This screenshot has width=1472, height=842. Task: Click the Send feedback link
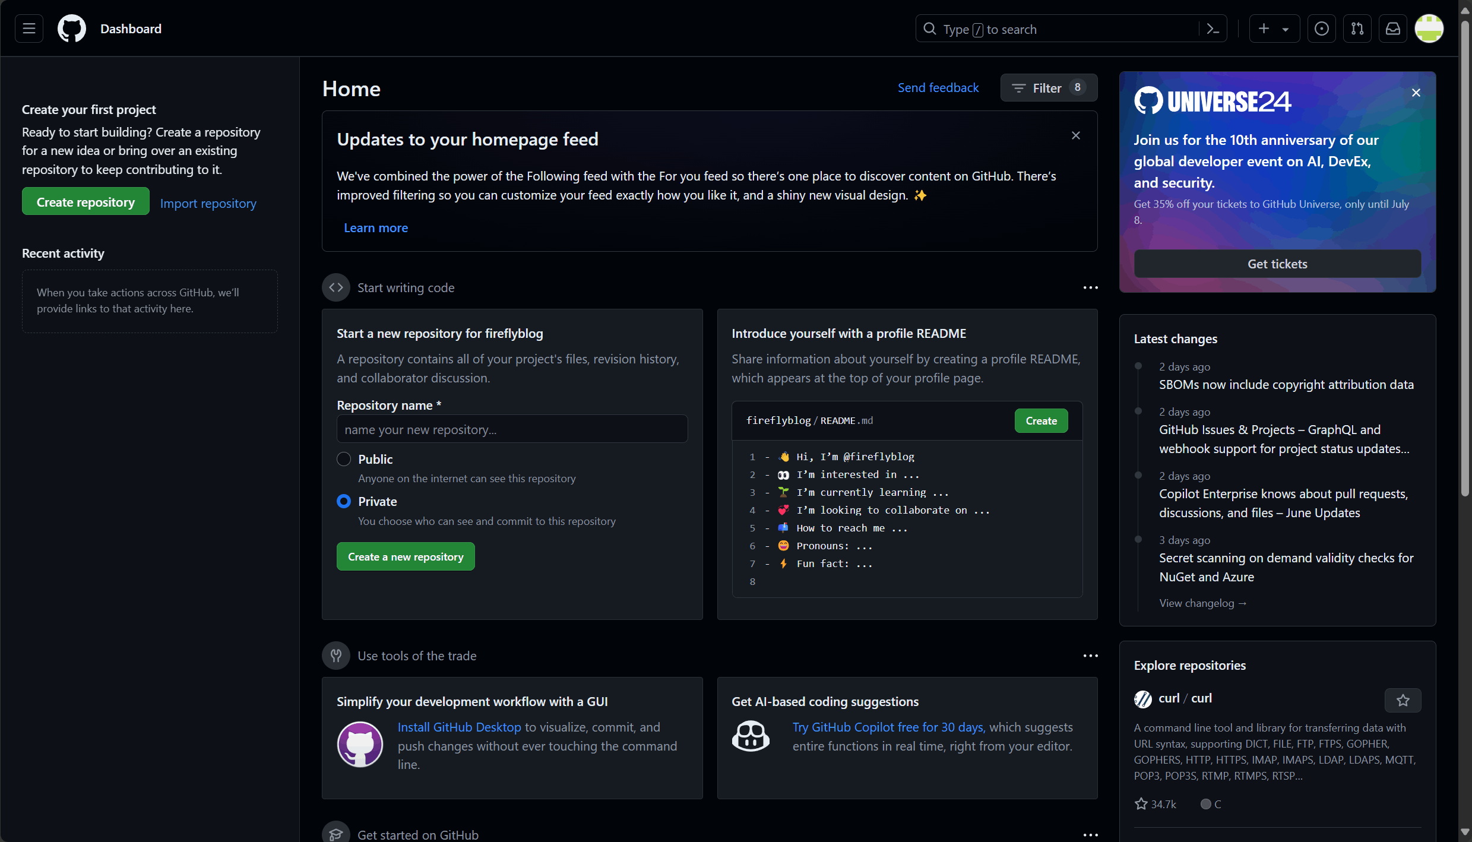tap(938, 88)
